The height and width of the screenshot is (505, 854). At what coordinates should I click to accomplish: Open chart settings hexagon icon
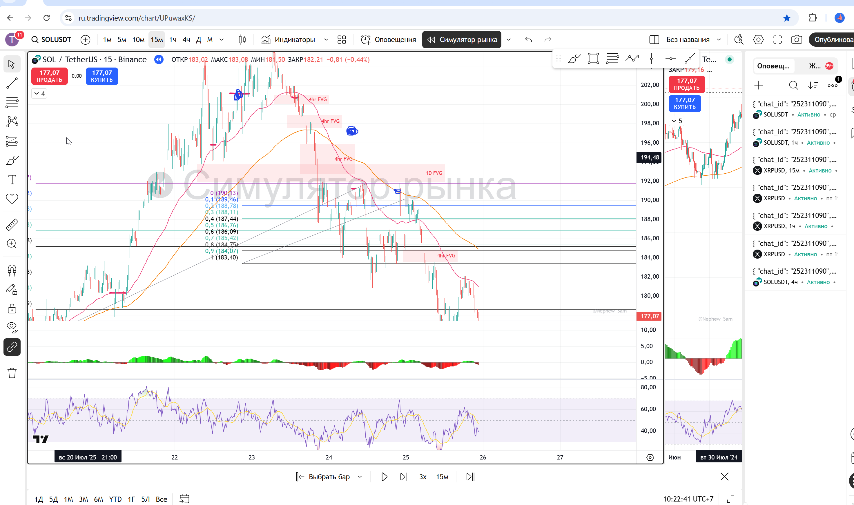758,40
